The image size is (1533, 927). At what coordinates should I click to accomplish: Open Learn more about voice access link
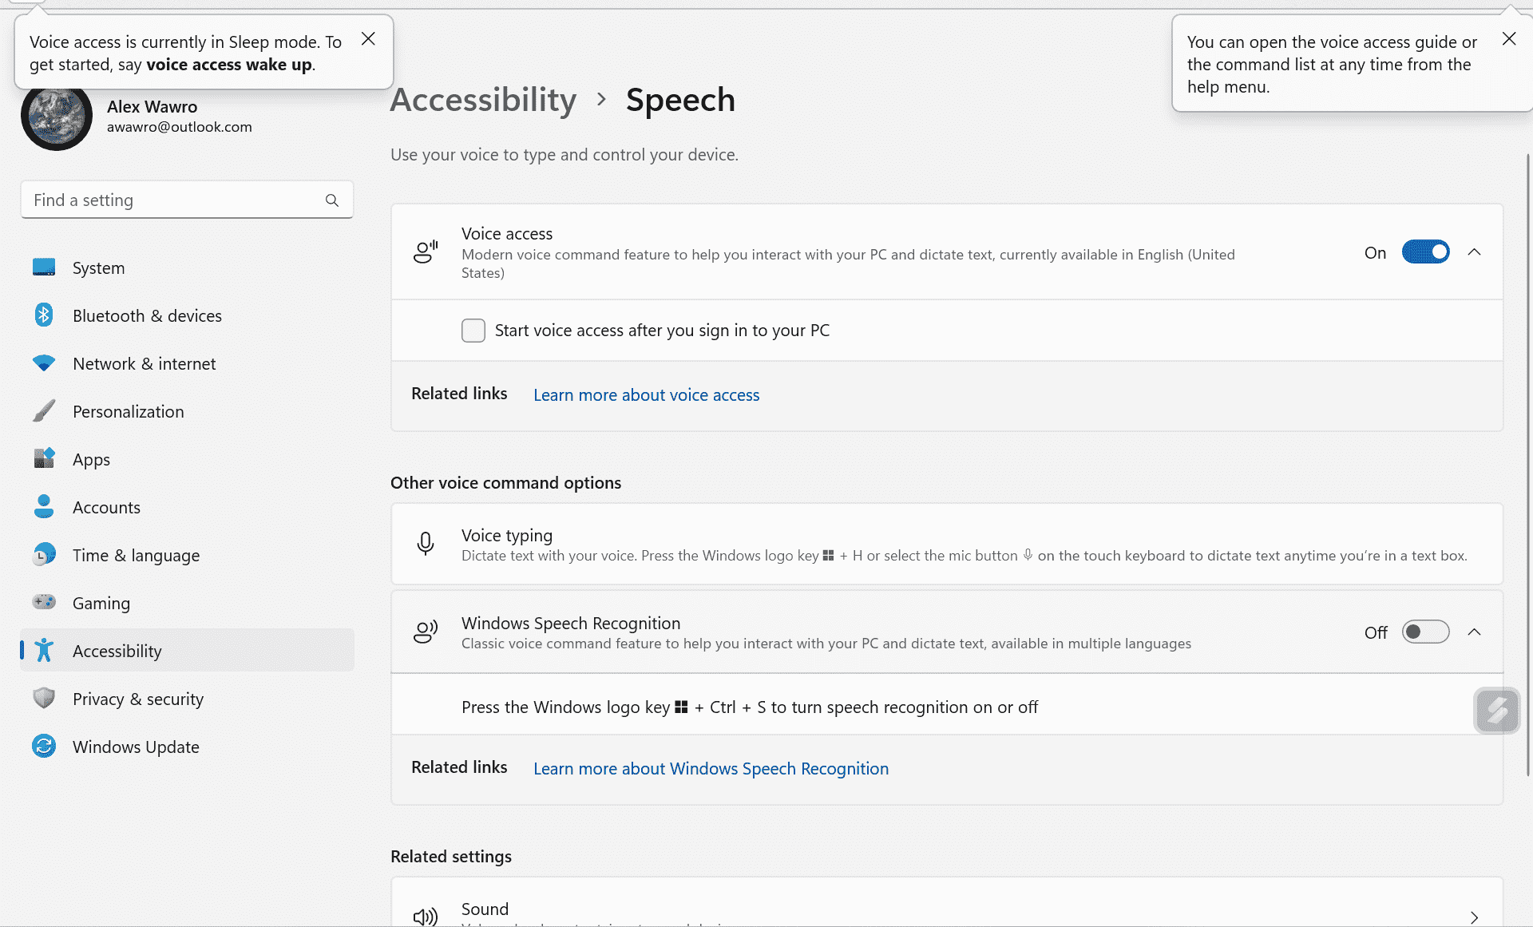[x=645, y=394]
